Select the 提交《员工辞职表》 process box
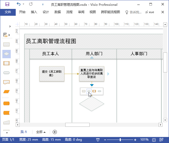 pyautogui.click(x=52, y=74)
